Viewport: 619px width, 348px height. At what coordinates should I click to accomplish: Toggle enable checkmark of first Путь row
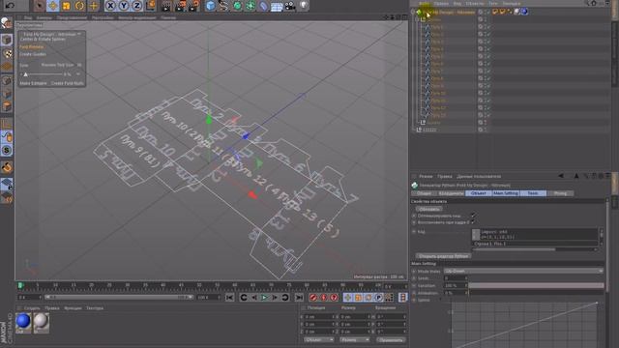point(487,27)
